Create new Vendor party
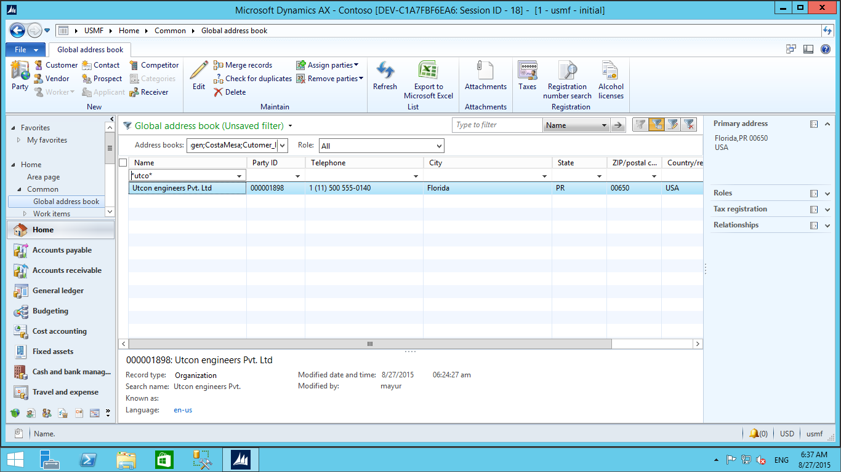Screen dimensions: 841x472 [x=51, y=79]
